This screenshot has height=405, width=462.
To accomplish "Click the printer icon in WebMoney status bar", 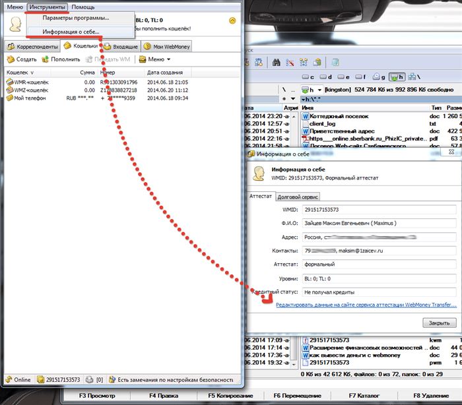I will [89, 380].
